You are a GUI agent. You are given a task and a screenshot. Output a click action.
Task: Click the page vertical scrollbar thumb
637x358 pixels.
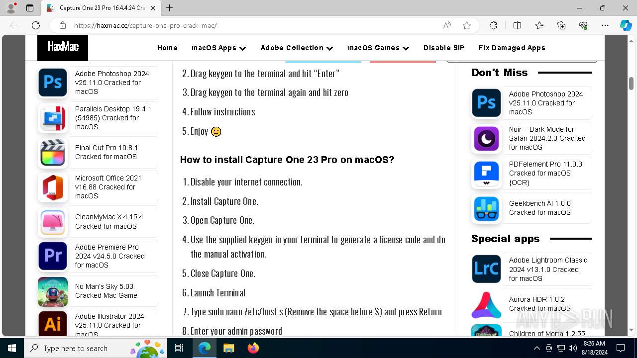point(631,84)
